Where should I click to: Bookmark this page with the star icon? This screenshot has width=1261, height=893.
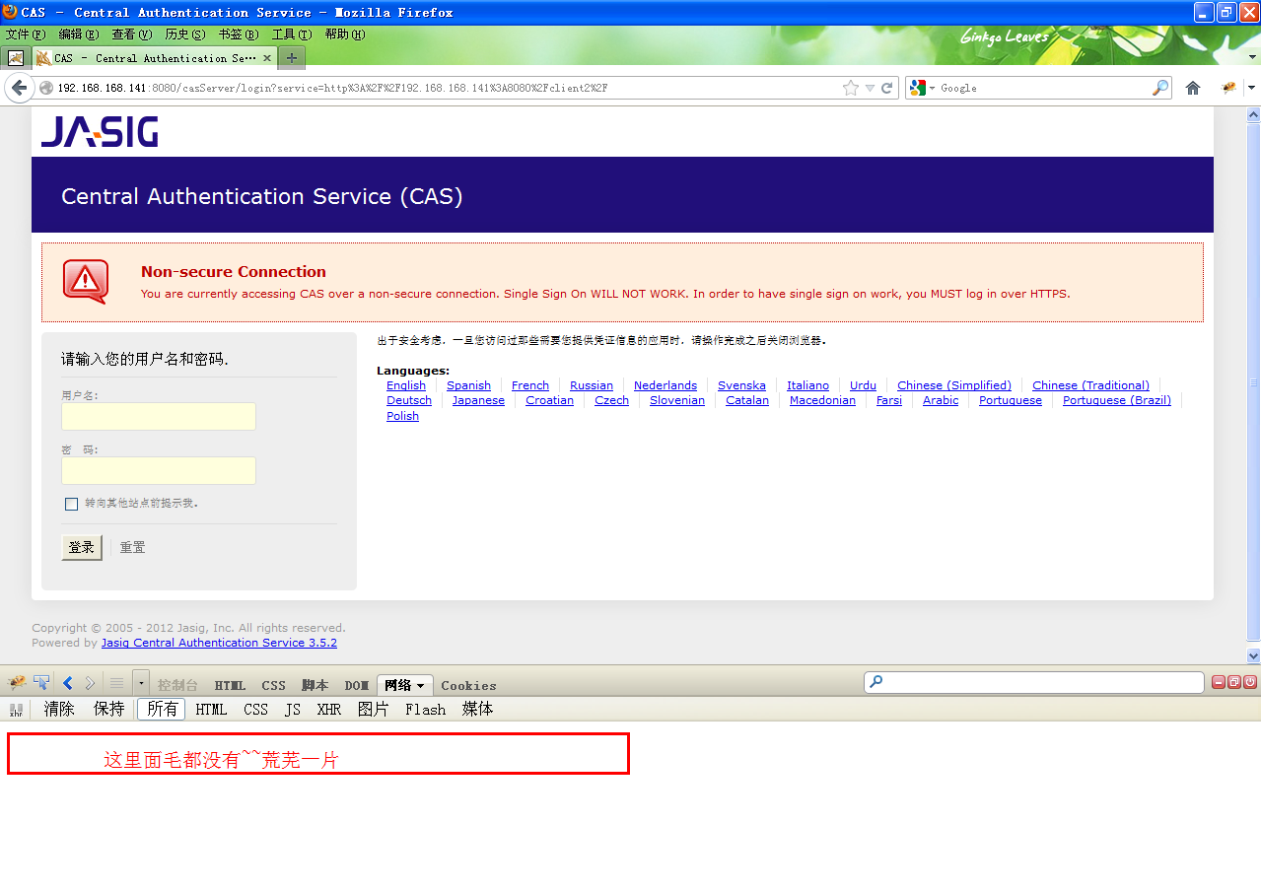tap(851, 88)
